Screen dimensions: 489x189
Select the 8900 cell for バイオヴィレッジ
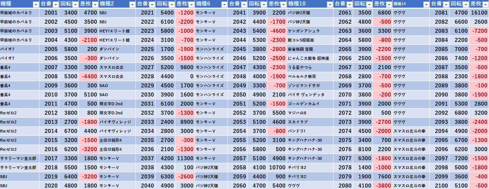point(185,122)
